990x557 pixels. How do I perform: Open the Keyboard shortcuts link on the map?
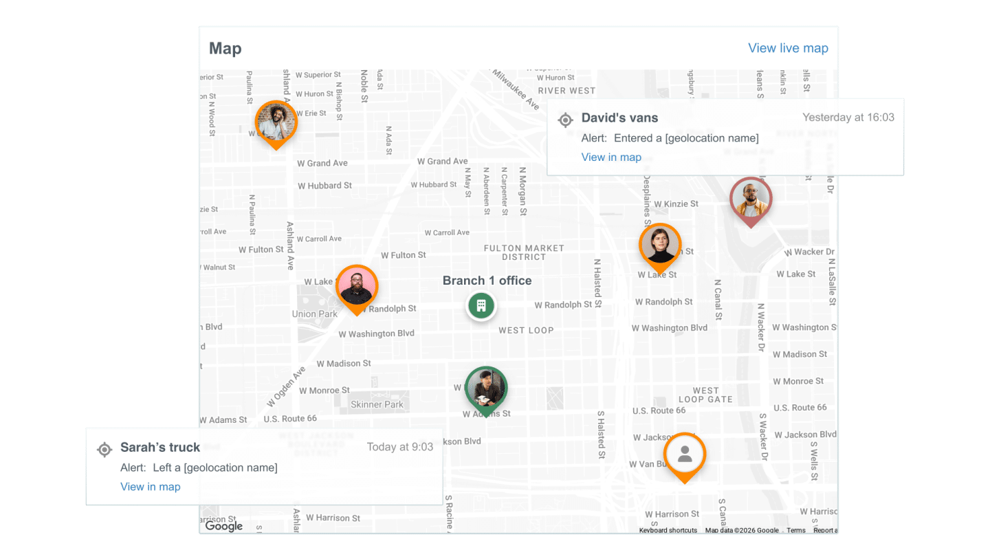668,530
